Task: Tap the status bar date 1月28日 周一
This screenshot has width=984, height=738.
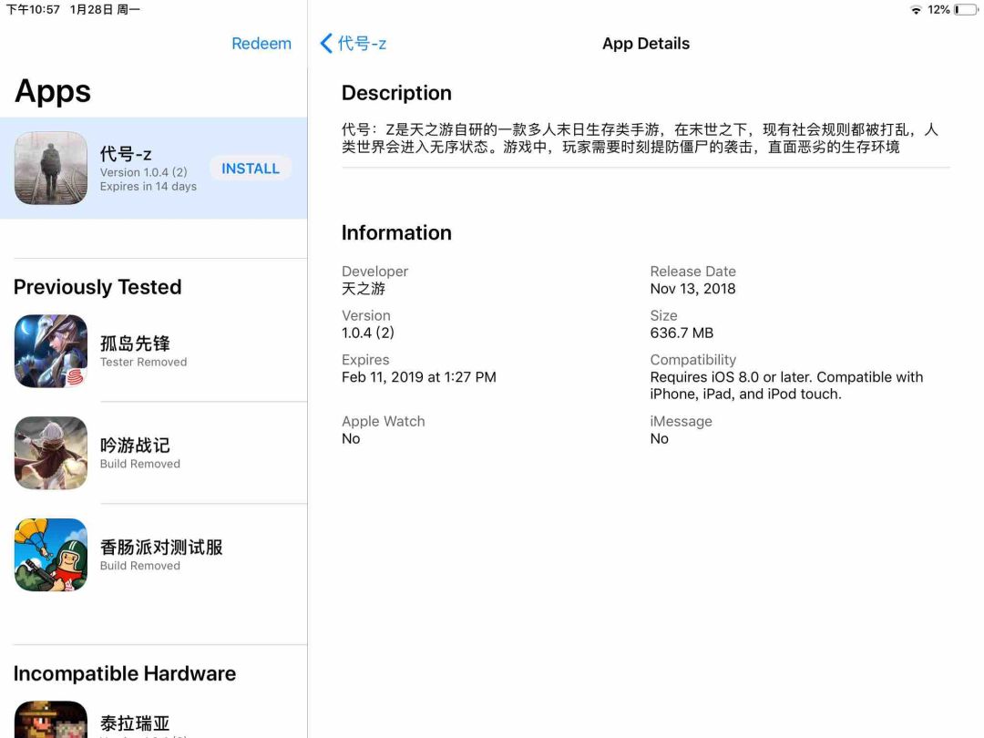Action: coord(105,10)
